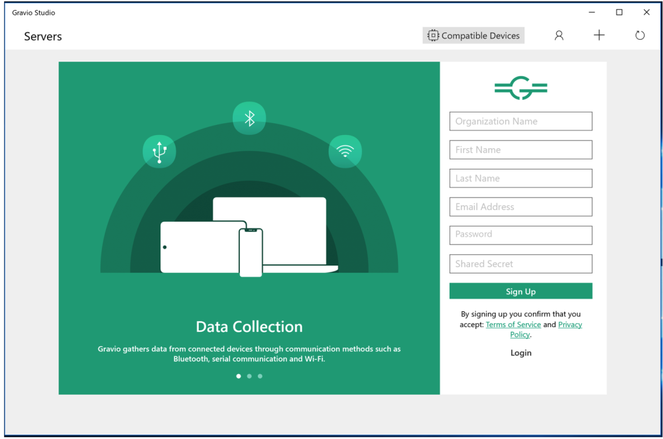Image resolution: width=663 pixels, height=439 pixels.
Task: Open the Compatible Devices page
Action: (x=473, y=36)
